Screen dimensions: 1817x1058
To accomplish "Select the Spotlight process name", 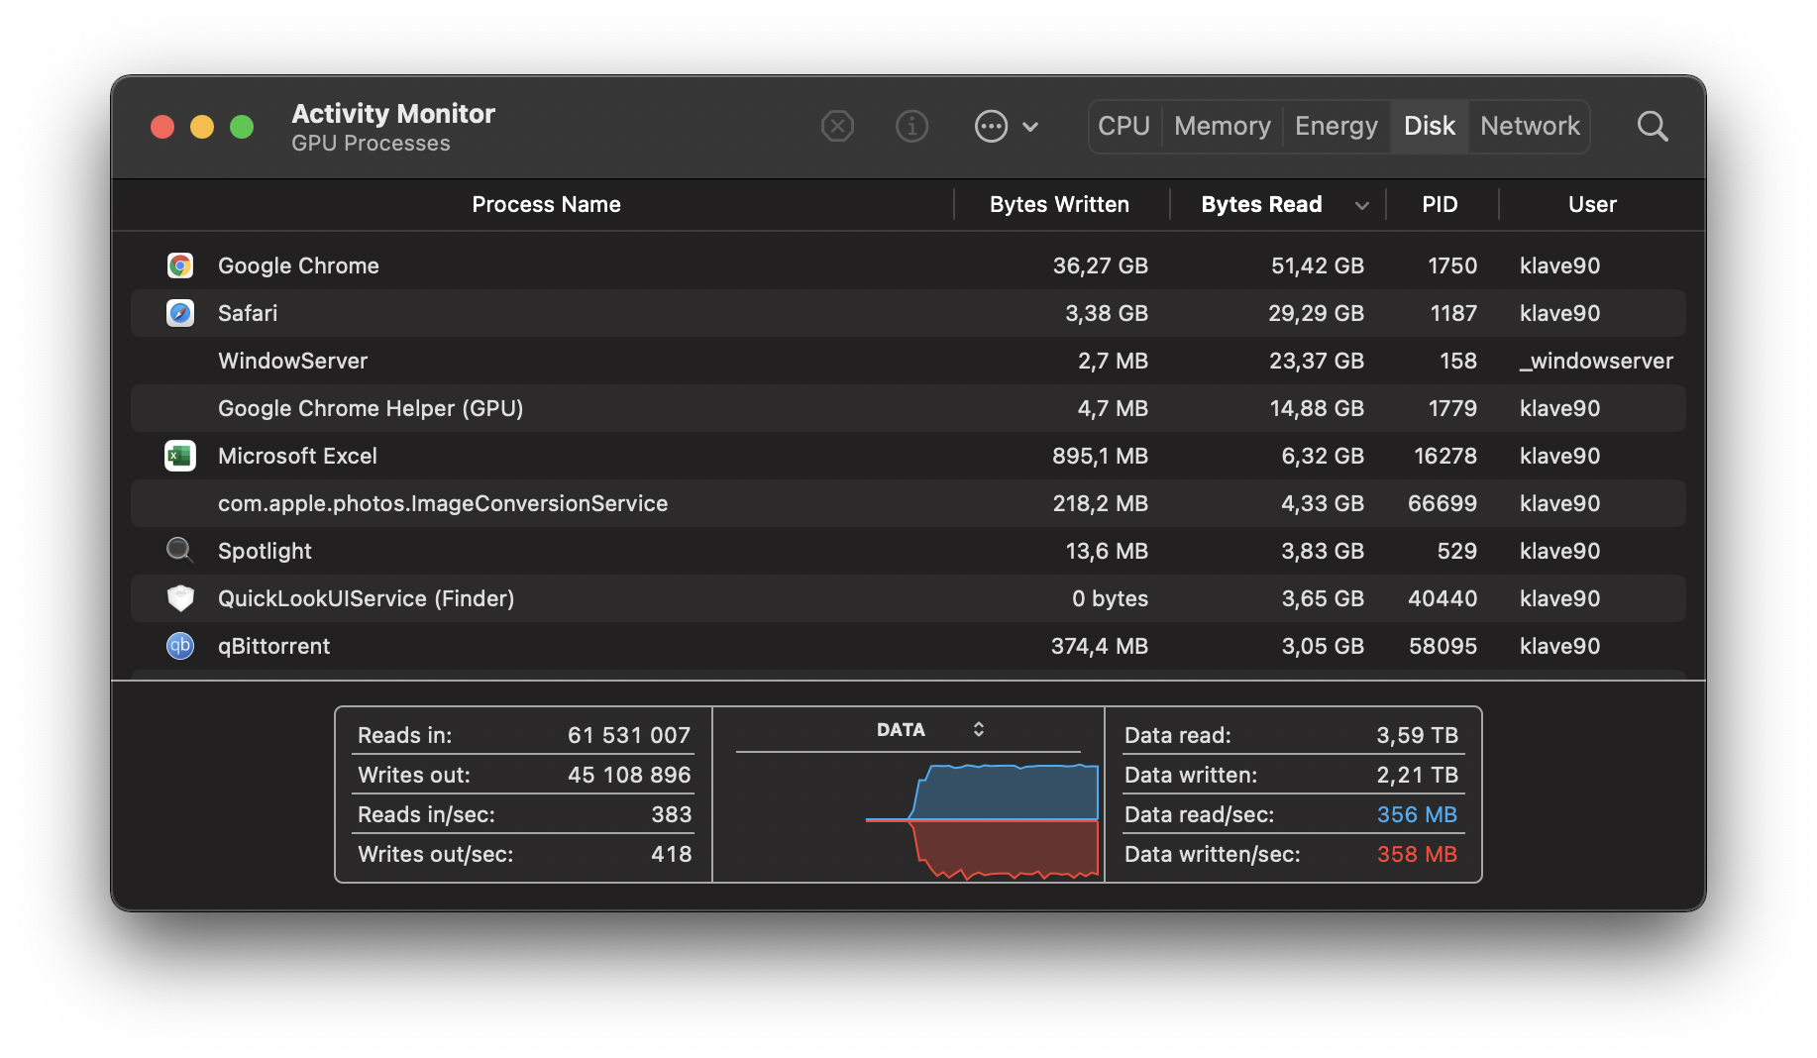I will point(265,551).
